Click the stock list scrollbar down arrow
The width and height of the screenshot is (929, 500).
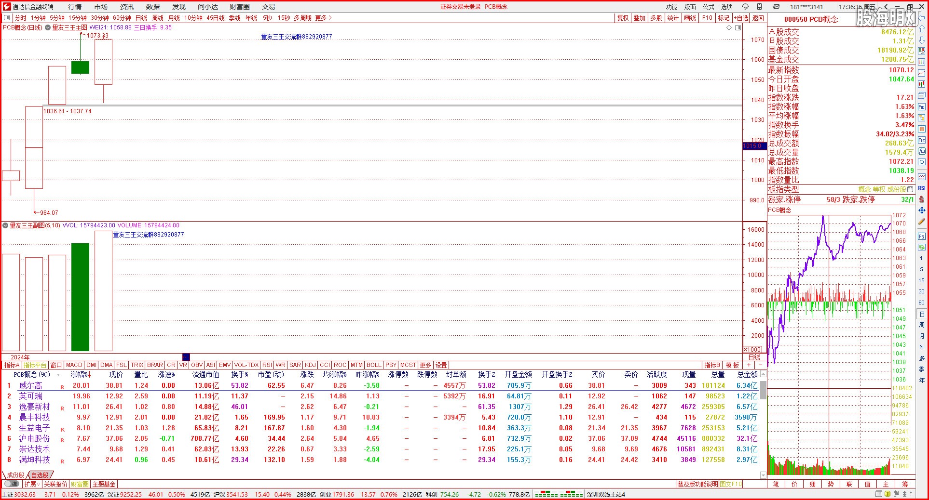(763, 475)
